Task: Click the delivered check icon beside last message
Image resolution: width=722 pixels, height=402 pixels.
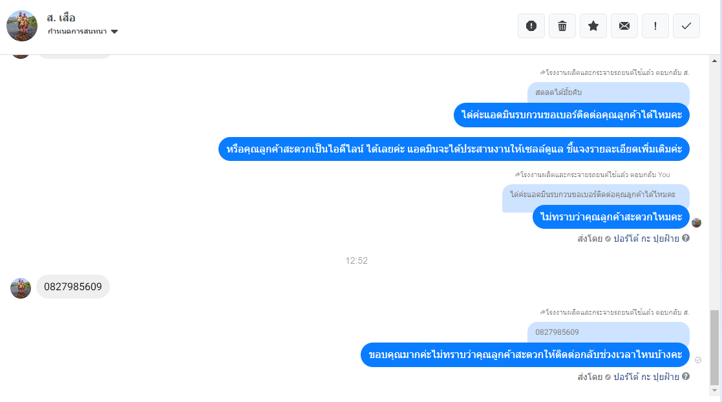Action: click(698, 360)
